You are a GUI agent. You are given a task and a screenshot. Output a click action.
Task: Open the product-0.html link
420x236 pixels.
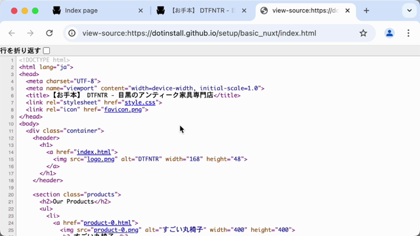pos(108,223)
